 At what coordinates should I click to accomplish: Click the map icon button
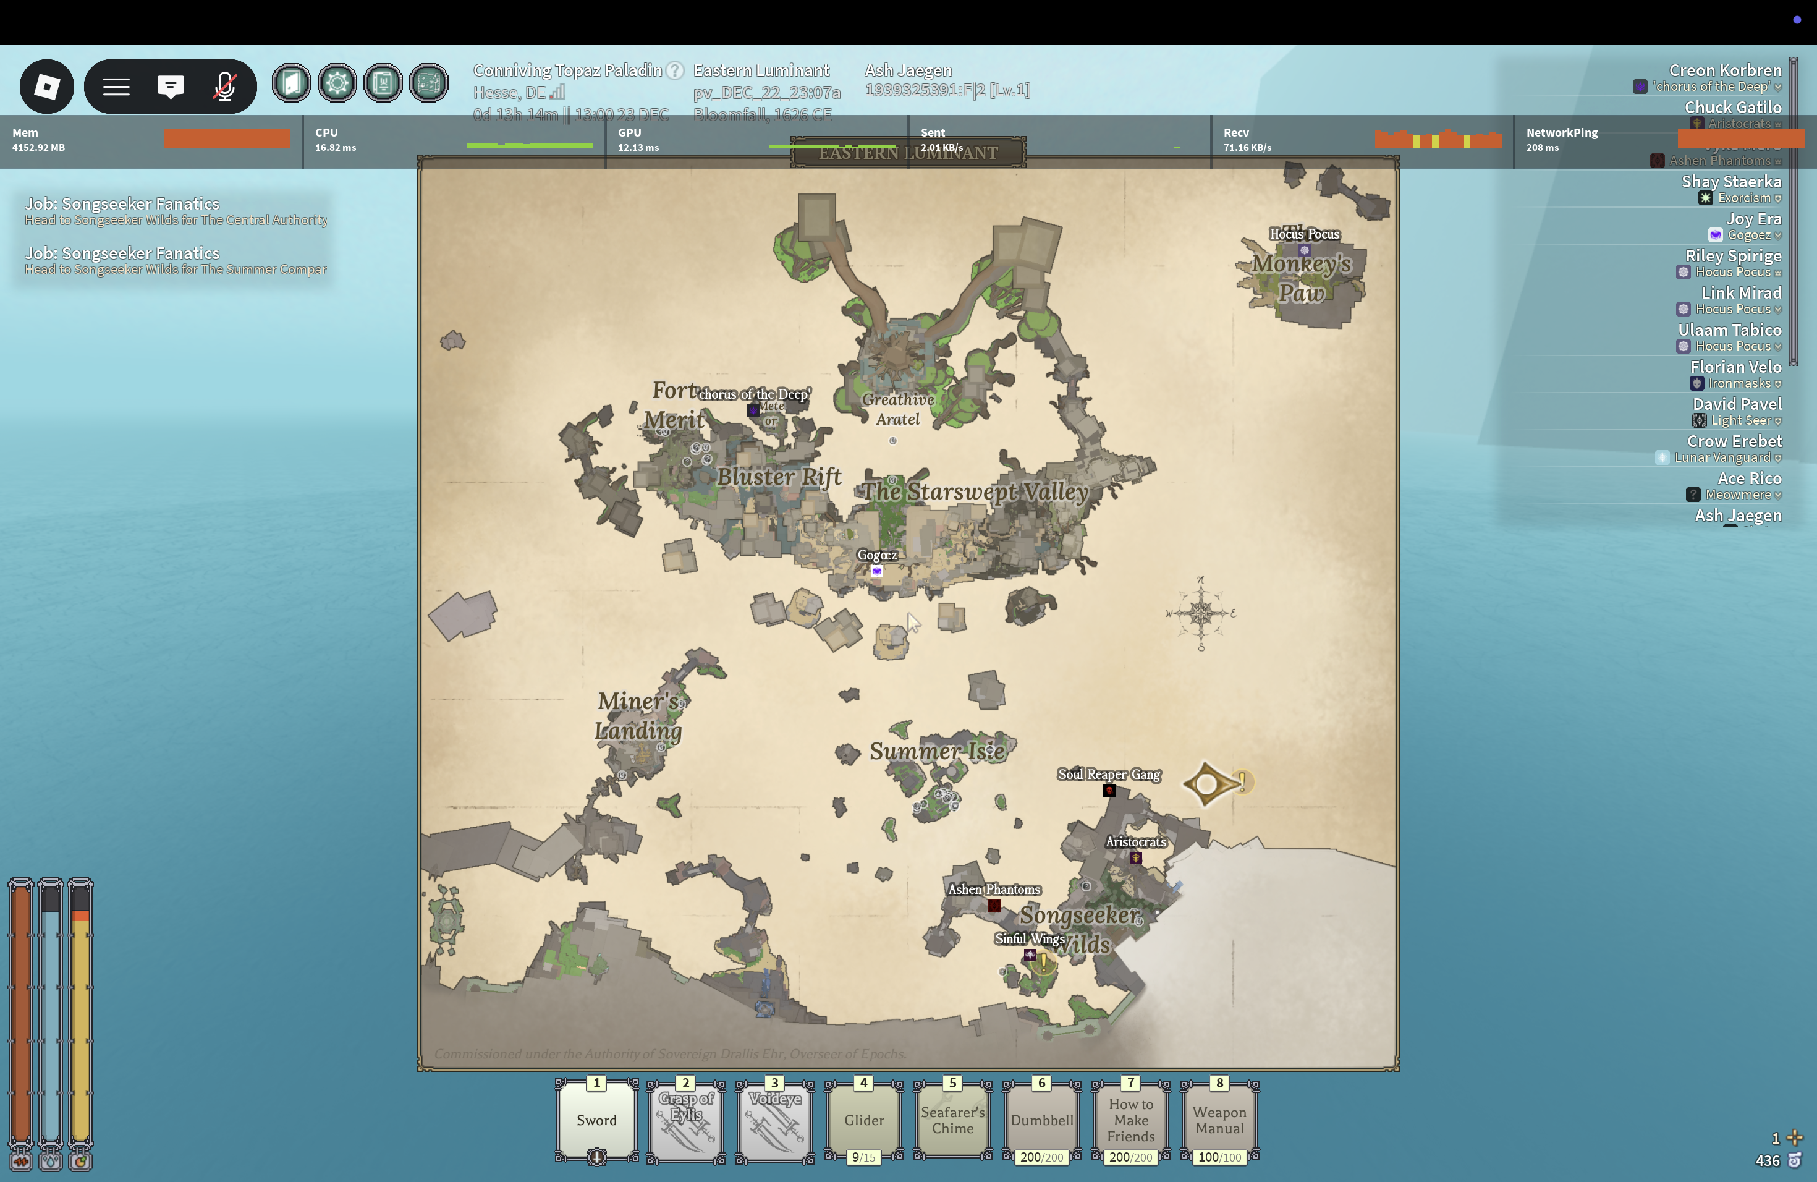tap(429, 83)
